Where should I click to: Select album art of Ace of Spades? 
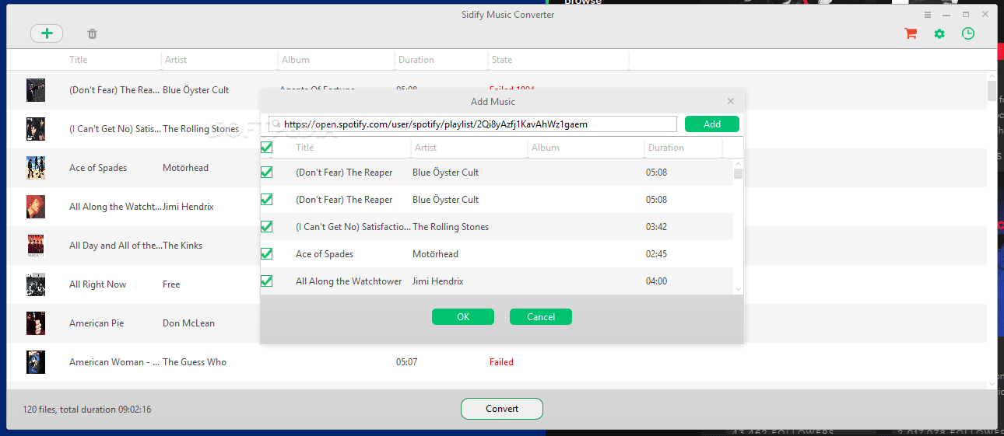pyautogui.click(x=36, y=168)
